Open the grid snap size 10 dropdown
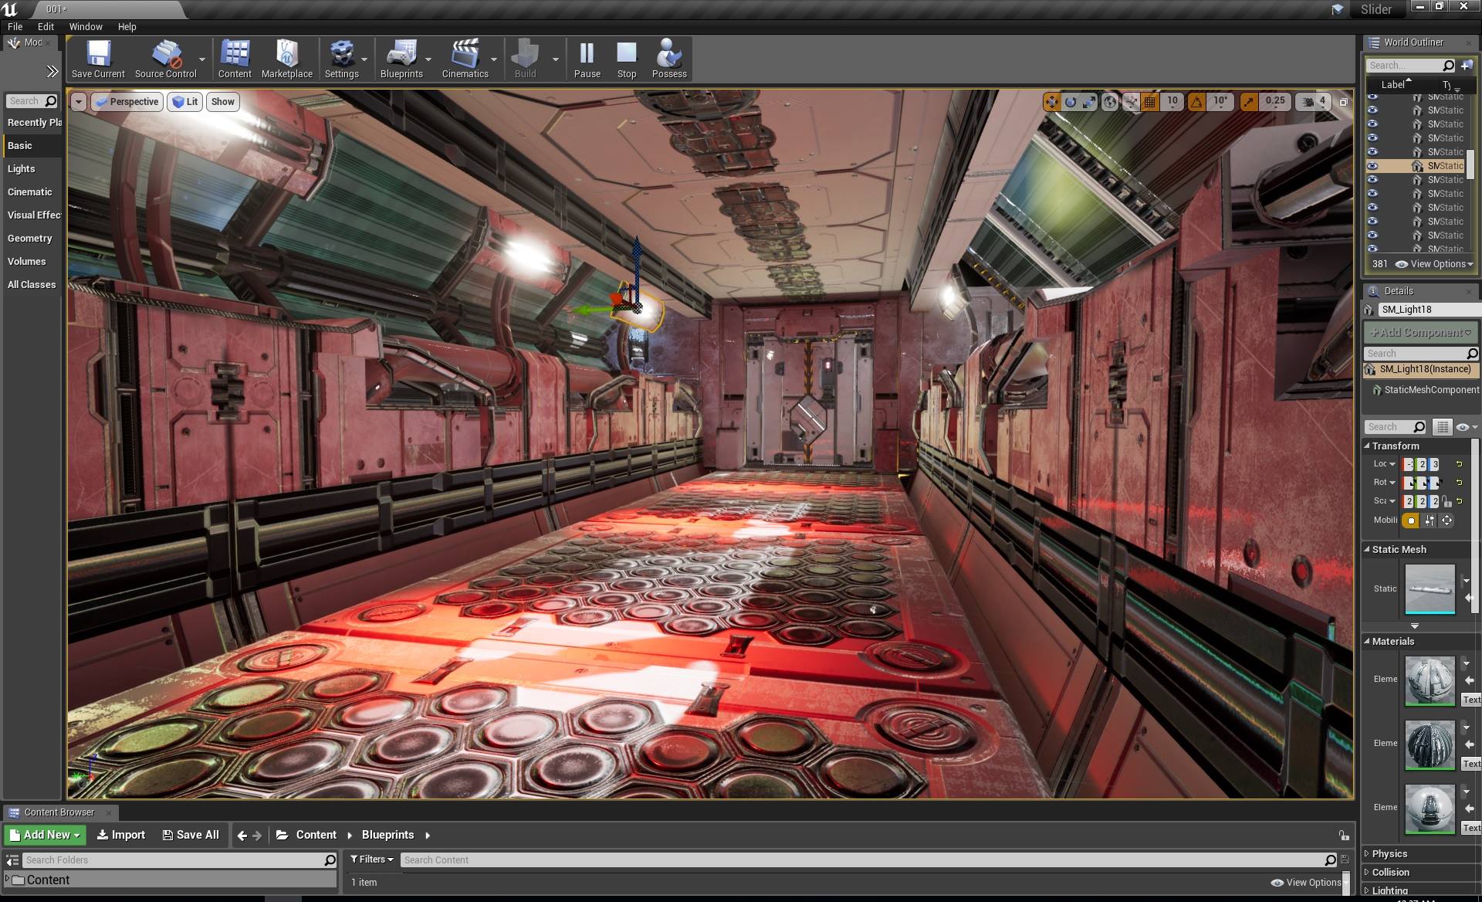 tap(1172, 102)
